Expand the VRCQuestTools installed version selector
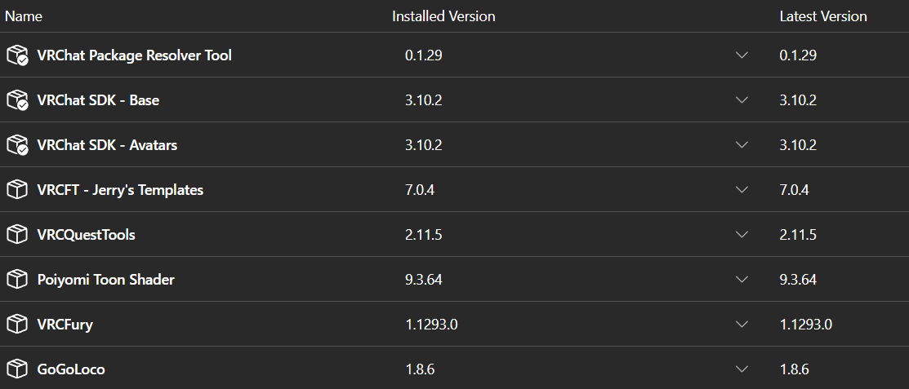Screen dimensions: 909x389 tap(742, 235)
